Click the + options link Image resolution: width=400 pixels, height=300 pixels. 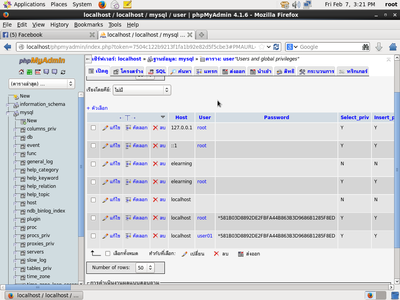pyautogui.click(x=97, y=108)
